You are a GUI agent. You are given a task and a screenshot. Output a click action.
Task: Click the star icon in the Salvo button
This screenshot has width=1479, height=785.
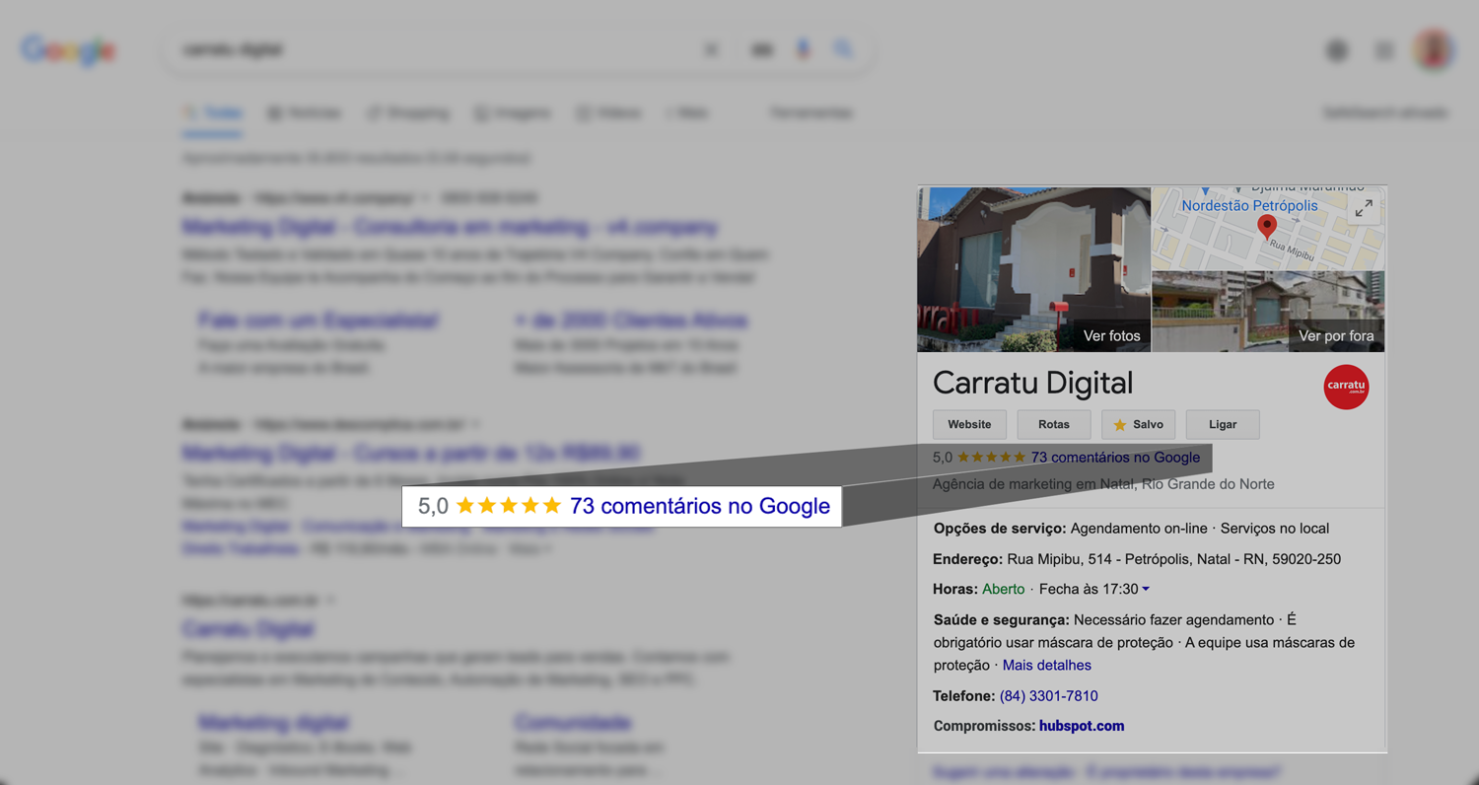pos(1119,425)
